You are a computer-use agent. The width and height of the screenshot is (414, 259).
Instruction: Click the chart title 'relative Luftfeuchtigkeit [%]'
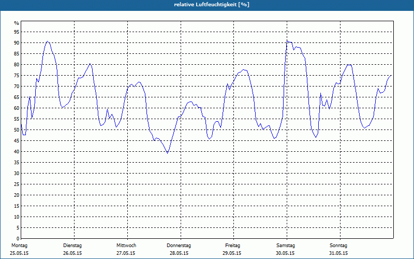pyautogui.click(x=212, y=5)
